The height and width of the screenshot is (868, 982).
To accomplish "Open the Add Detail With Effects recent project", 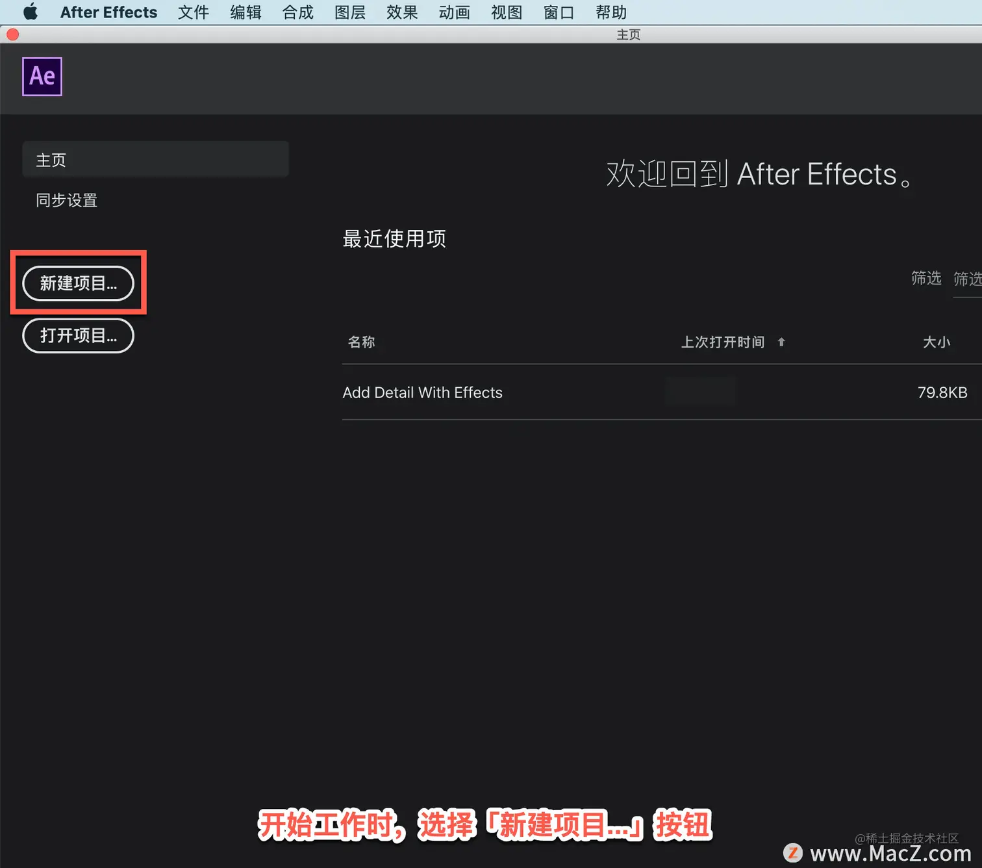I will (422, 392).
